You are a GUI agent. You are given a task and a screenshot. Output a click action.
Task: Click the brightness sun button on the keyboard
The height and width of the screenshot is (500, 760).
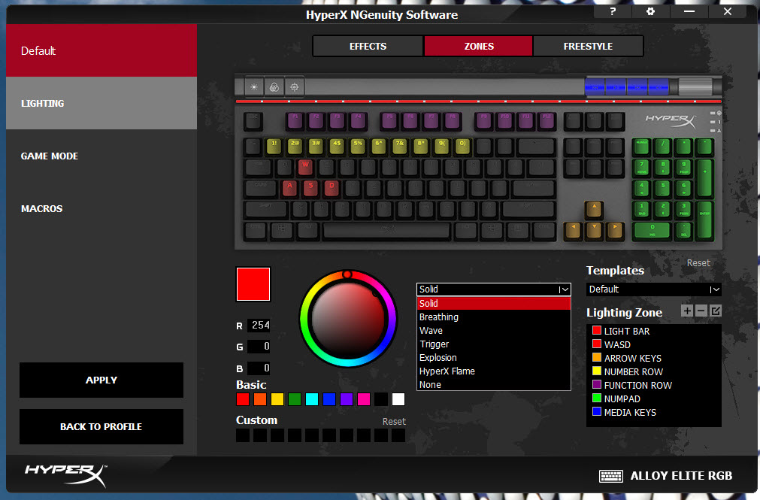(x=253, y=87)
